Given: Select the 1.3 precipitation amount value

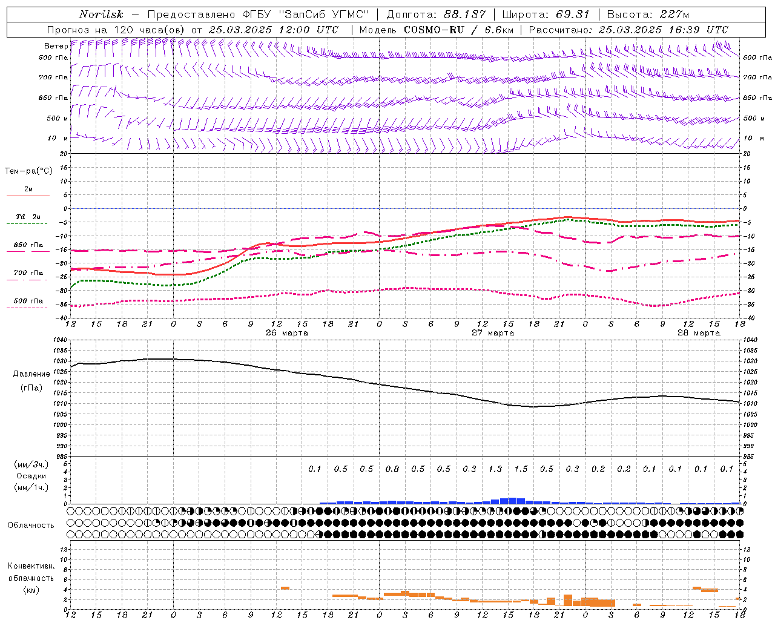Looking at the screenshot, I should [x=495, y=469].
